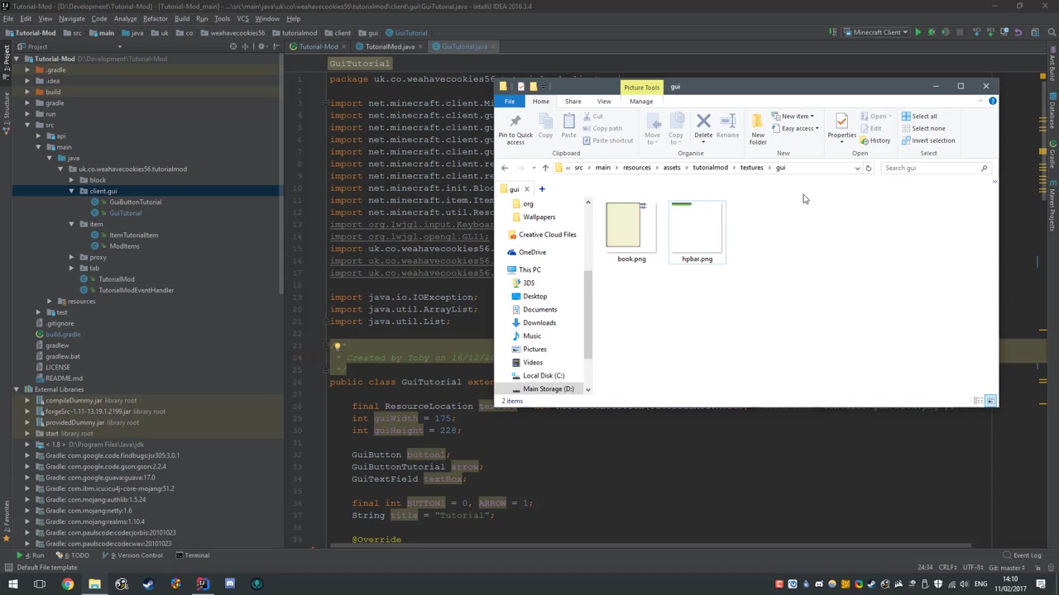The height and width of the screenshot is (595, 1059).
Task: Go back in Explorer navigation
Action: tap(505, 168)
